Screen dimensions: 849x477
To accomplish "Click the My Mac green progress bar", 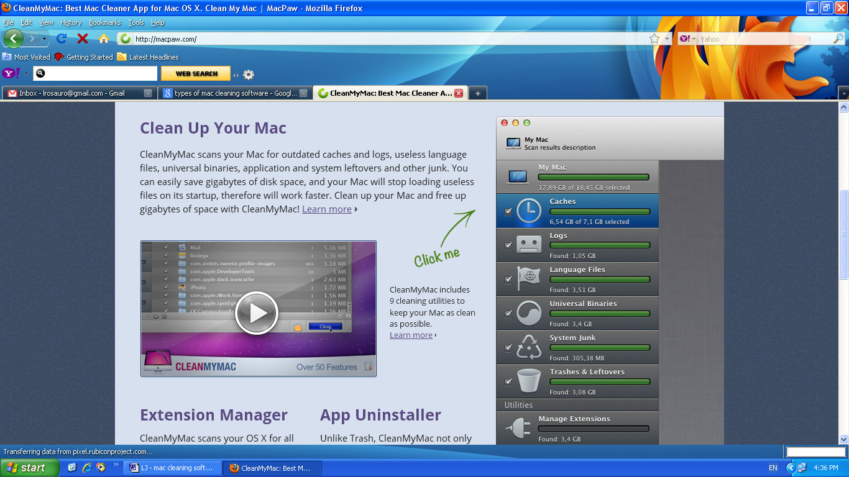I will [594, 178].
